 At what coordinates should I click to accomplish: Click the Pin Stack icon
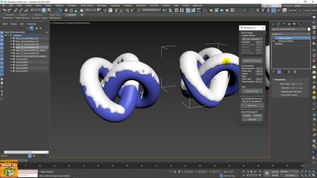[273, 72]
